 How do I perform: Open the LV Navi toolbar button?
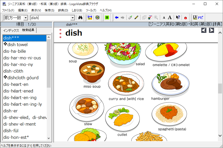pyautogui.click(x=198, y=18)
